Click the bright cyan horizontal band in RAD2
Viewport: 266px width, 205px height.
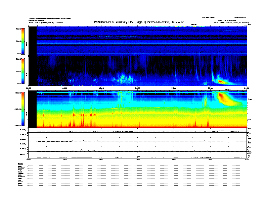click(x=142, y=44)
